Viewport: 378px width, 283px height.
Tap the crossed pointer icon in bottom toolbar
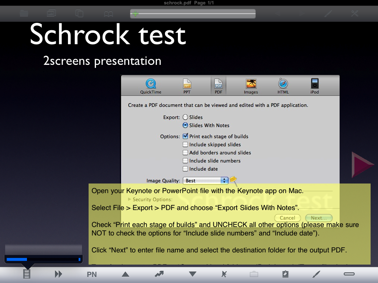(x=224, y=274)
